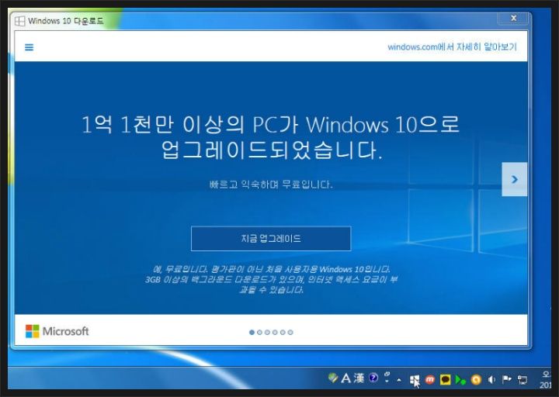Click the Microsoft logo in footer
The width and height of the screenshot is (559, 397).
pyautogui.click(x=57, y=331)
